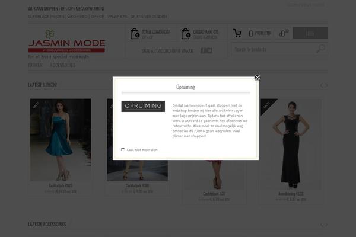Click the link at the top right of the header
The image size is (356, 237).
pyautogui.click(x=306, y=5)
